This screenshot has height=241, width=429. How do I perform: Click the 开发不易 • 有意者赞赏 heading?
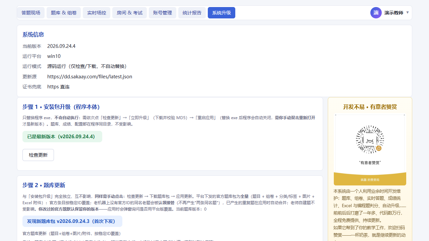click(370, 107)
